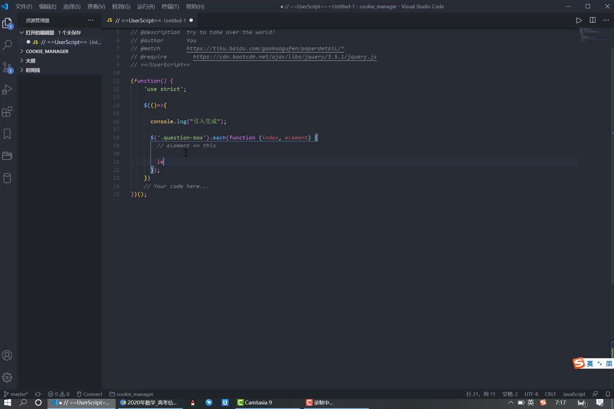The height and width of the screenshot is (409, 614).
Task: Open the Project Manager folder icon
Action: point(7,156)
